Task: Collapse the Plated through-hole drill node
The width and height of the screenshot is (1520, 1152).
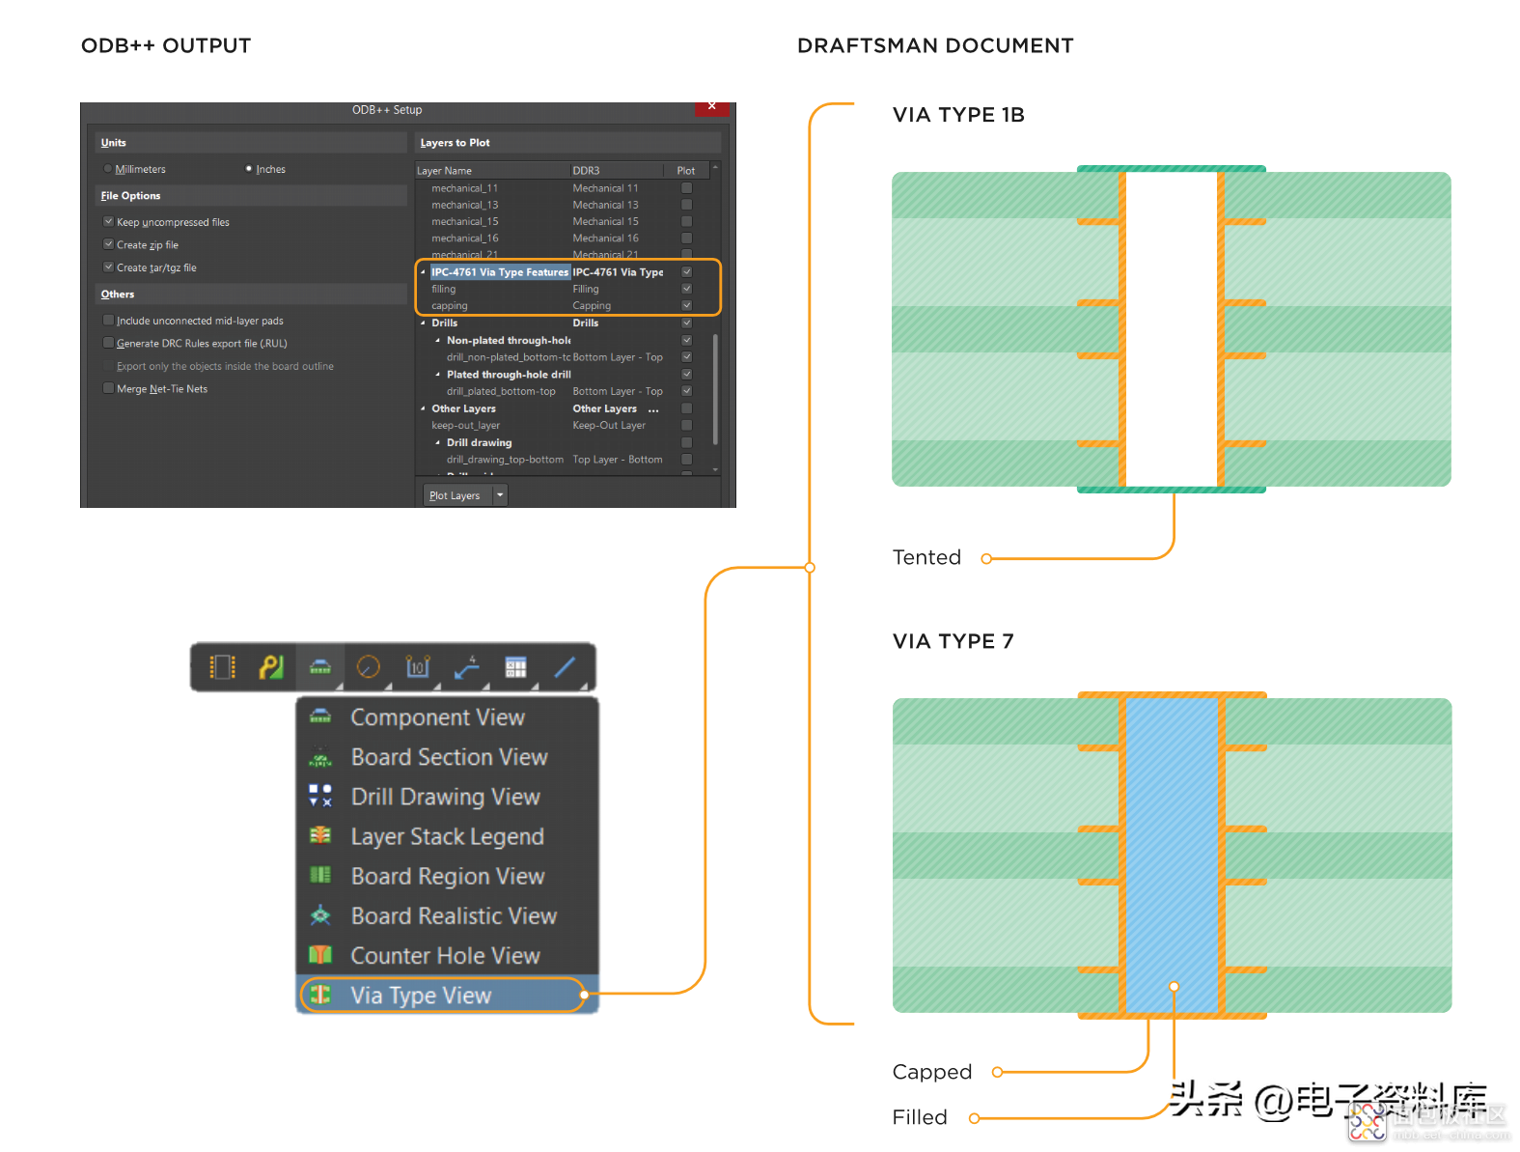Action: click(x=437, y=374)
